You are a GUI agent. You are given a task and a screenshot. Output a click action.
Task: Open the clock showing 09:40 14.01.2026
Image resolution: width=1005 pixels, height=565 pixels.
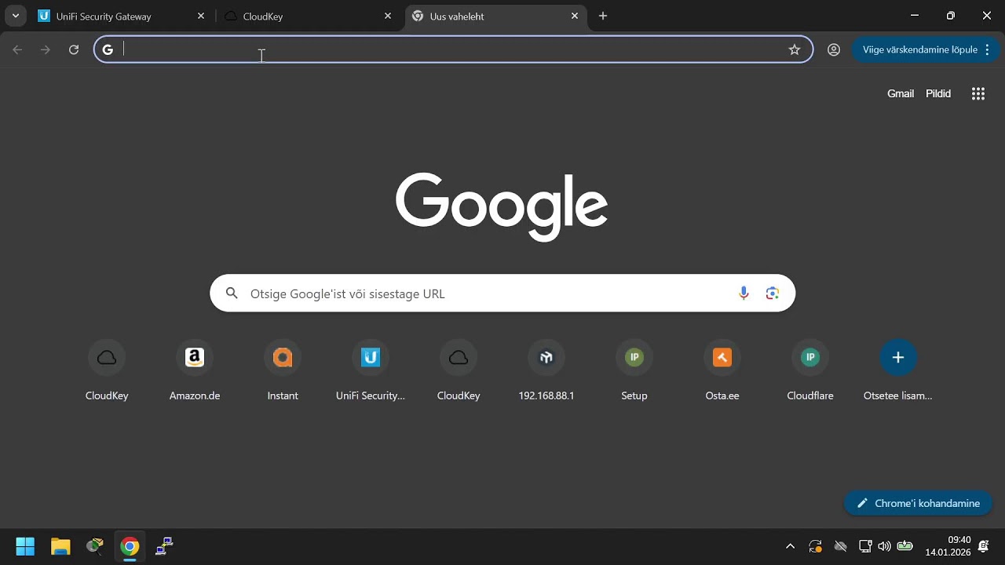(x=948, y=546)
